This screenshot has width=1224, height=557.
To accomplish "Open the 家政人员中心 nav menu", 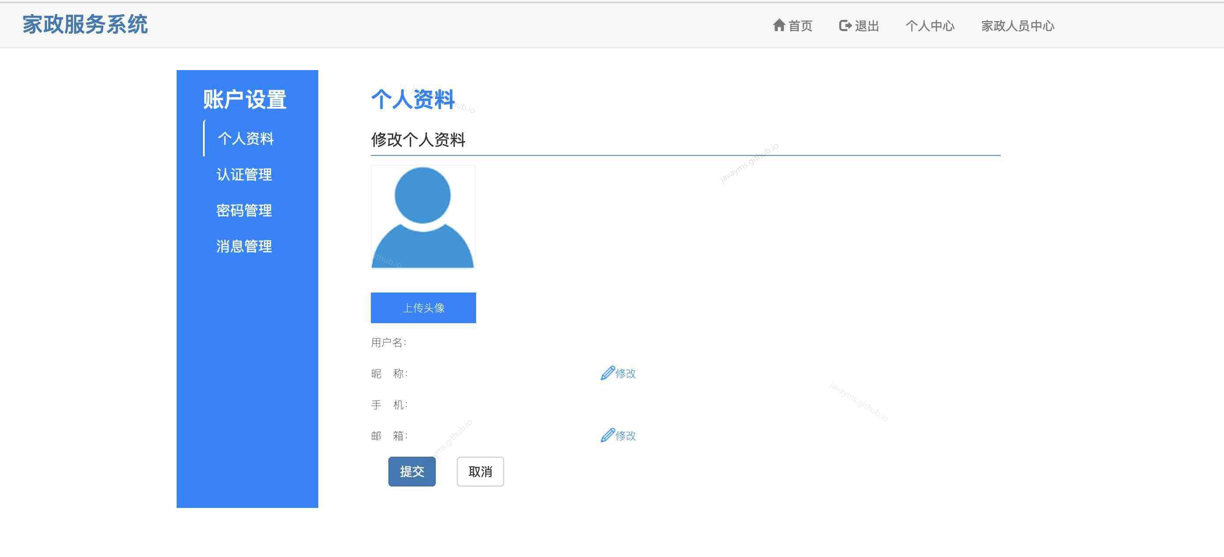I will pos(1018,26).
